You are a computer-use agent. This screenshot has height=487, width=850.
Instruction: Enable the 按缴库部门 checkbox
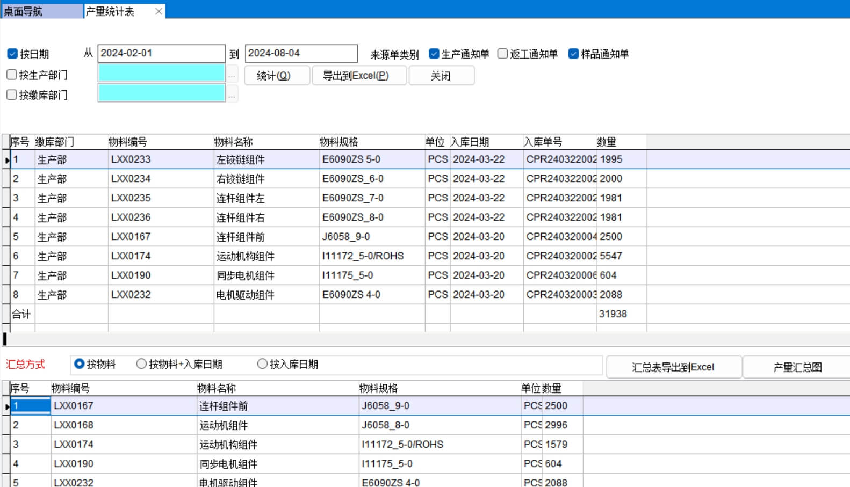tap(12, 95)
